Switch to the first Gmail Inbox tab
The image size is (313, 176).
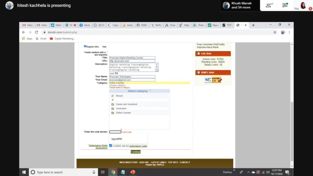(x=28, y=25)
